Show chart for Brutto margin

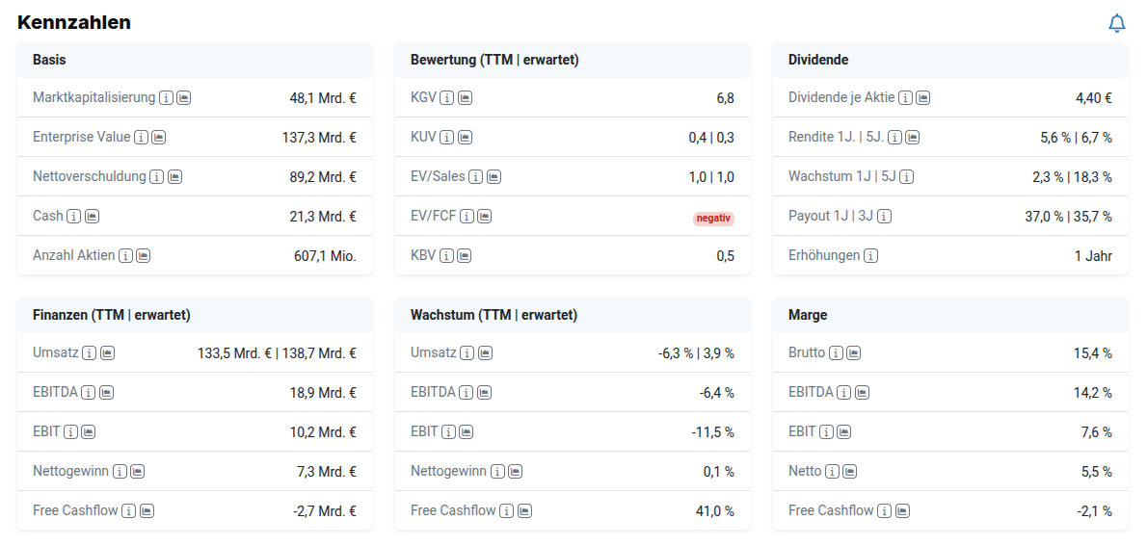(x=854, y=352)
